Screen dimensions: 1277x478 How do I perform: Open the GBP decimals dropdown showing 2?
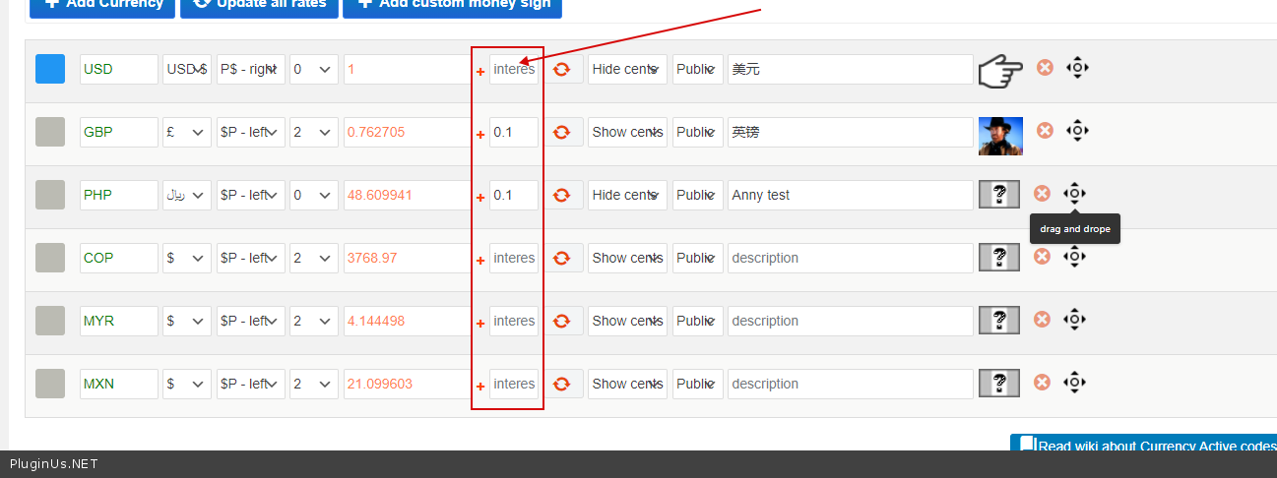coord(314,132)
